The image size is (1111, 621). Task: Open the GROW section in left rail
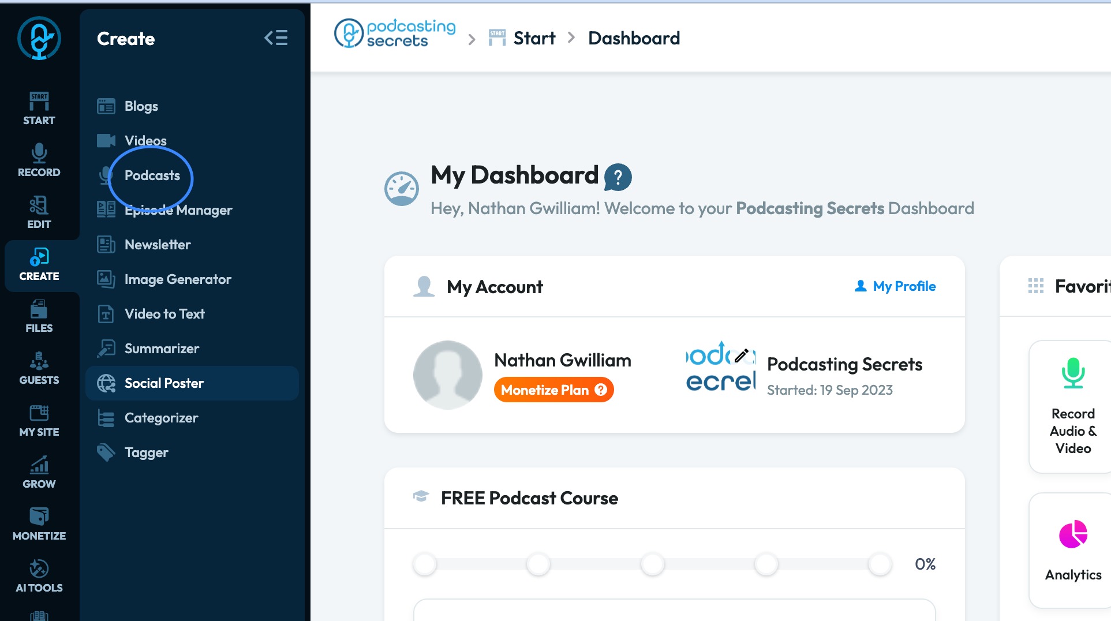click(x=39, y=472)
